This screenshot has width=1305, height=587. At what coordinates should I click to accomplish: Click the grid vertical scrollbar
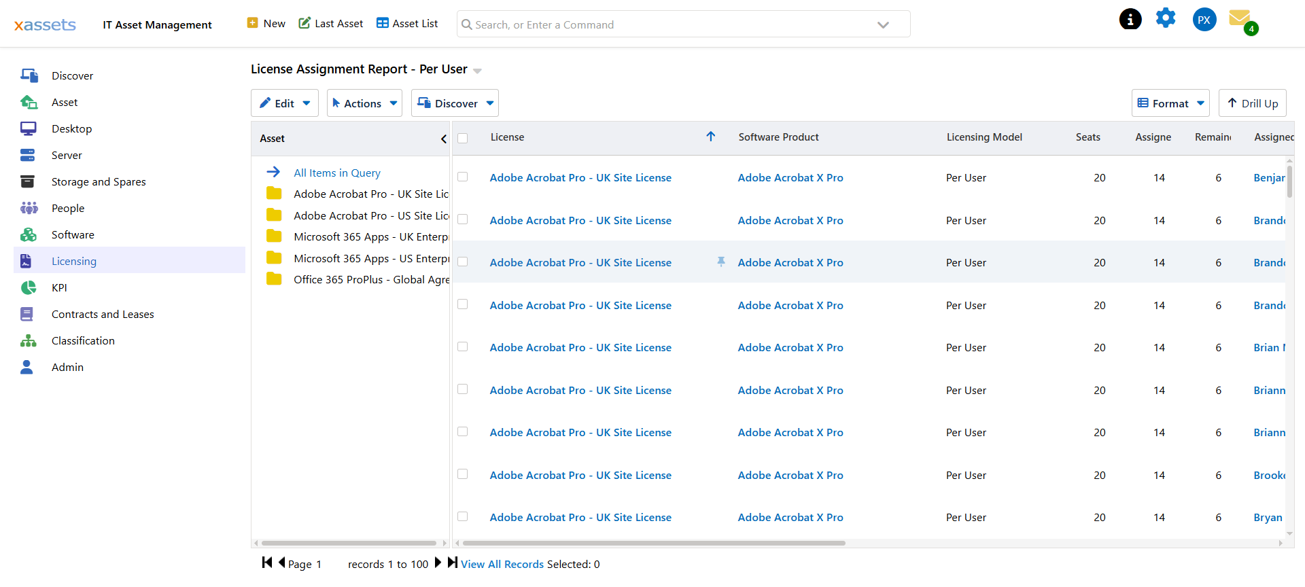coord(1289,181)
